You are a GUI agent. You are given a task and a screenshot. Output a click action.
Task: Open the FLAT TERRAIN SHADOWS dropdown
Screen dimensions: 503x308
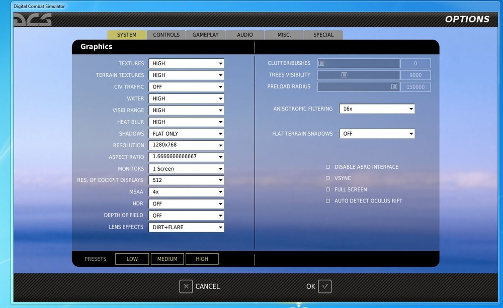pos(377,134)
